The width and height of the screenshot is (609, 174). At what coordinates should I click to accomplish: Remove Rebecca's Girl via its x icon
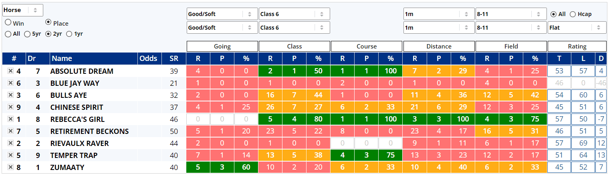pyautogui.click(x=11, y=119)
